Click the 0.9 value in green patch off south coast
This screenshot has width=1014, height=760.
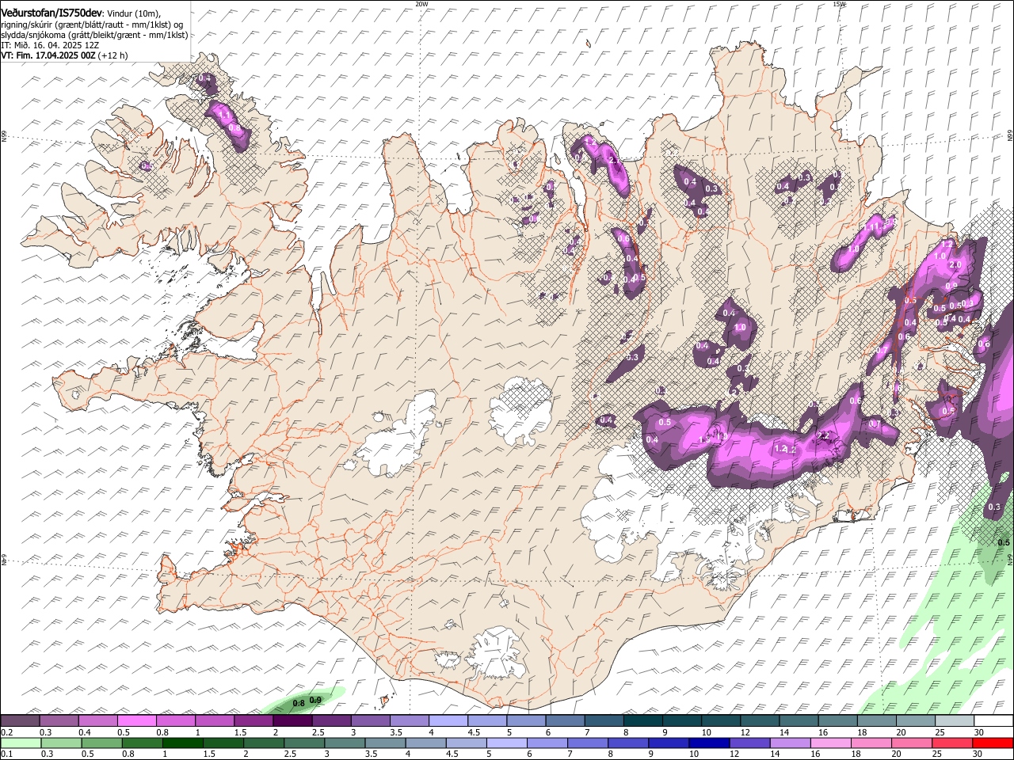coord(315,700)
